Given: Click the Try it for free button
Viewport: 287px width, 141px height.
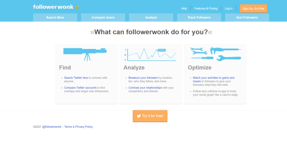Looking at the screenshot, I should [150, 116].
